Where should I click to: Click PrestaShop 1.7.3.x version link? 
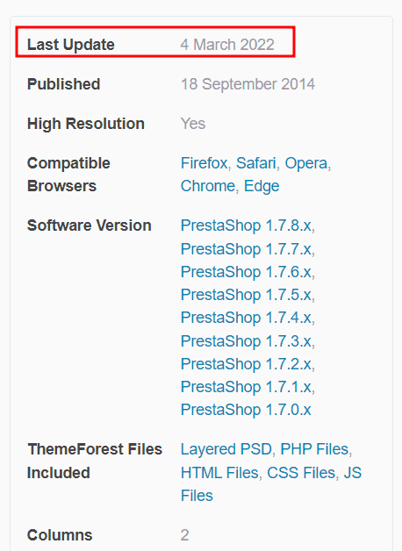[246, 341]
